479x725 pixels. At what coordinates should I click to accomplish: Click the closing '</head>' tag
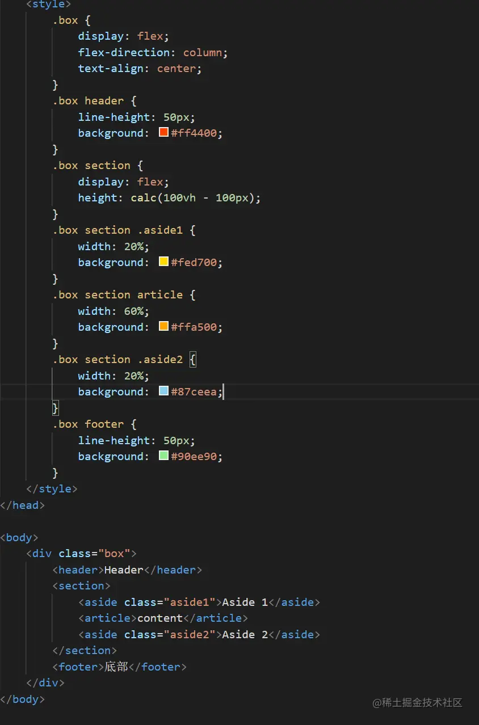point(22,505)
